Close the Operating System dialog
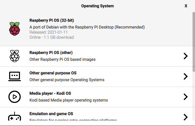195x126 pixels. (186, 6)
